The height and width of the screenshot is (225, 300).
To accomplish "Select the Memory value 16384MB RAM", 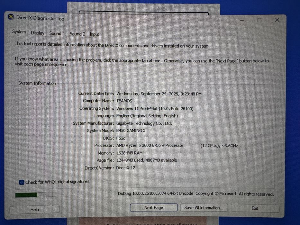I will (x=129, y=153).
